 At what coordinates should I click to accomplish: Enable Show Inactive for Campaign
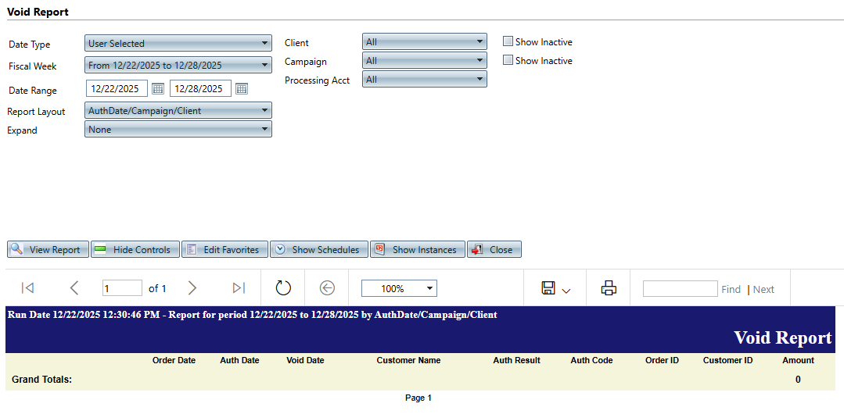[x=508, y=61]
